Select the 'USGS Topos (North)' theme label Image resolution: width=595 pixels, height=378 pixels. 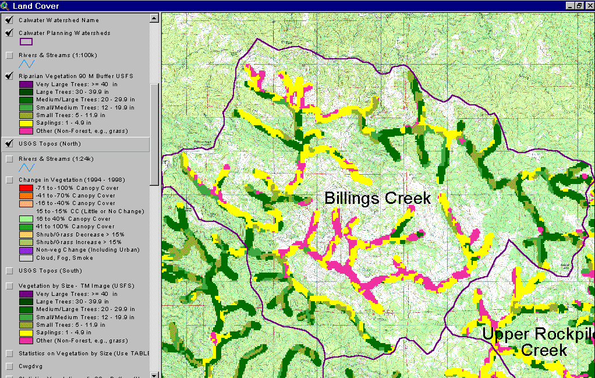click(x=49, y=143)
